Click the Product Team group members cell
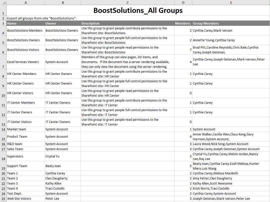Viewport: 270px width, 202px height. 231,137
